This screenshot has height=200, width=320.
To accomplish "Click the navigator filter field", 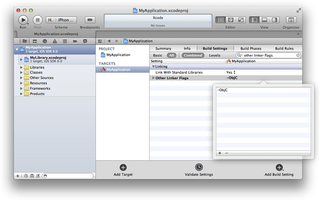I will (x=68, y=176).
